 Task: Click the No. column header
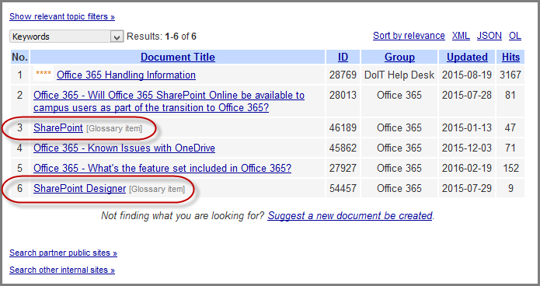pos(19,58)
